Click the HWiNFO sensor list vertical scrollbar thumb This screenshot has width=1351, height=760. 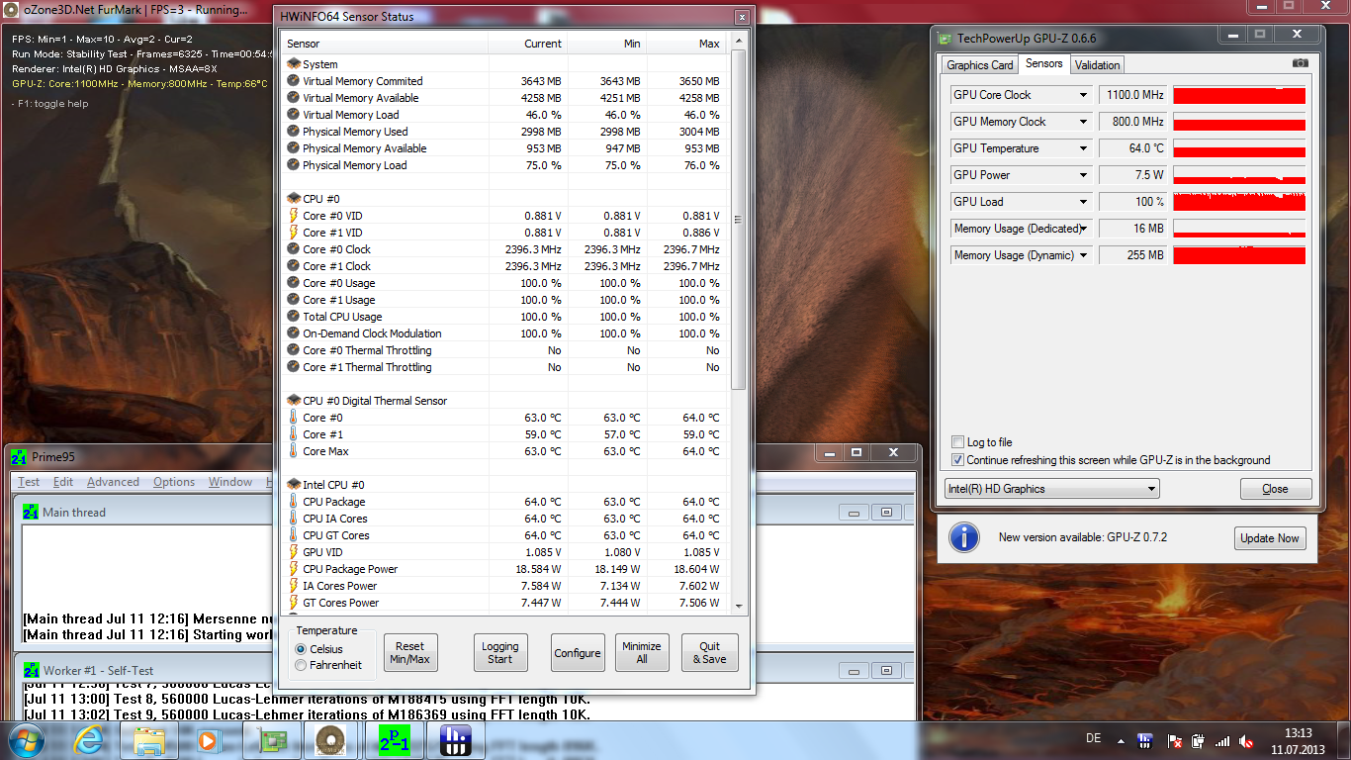[x=739, y=220]
